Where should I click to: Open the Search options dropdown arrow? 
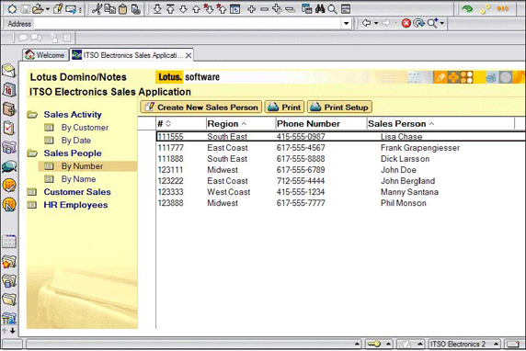click(442, 23)
